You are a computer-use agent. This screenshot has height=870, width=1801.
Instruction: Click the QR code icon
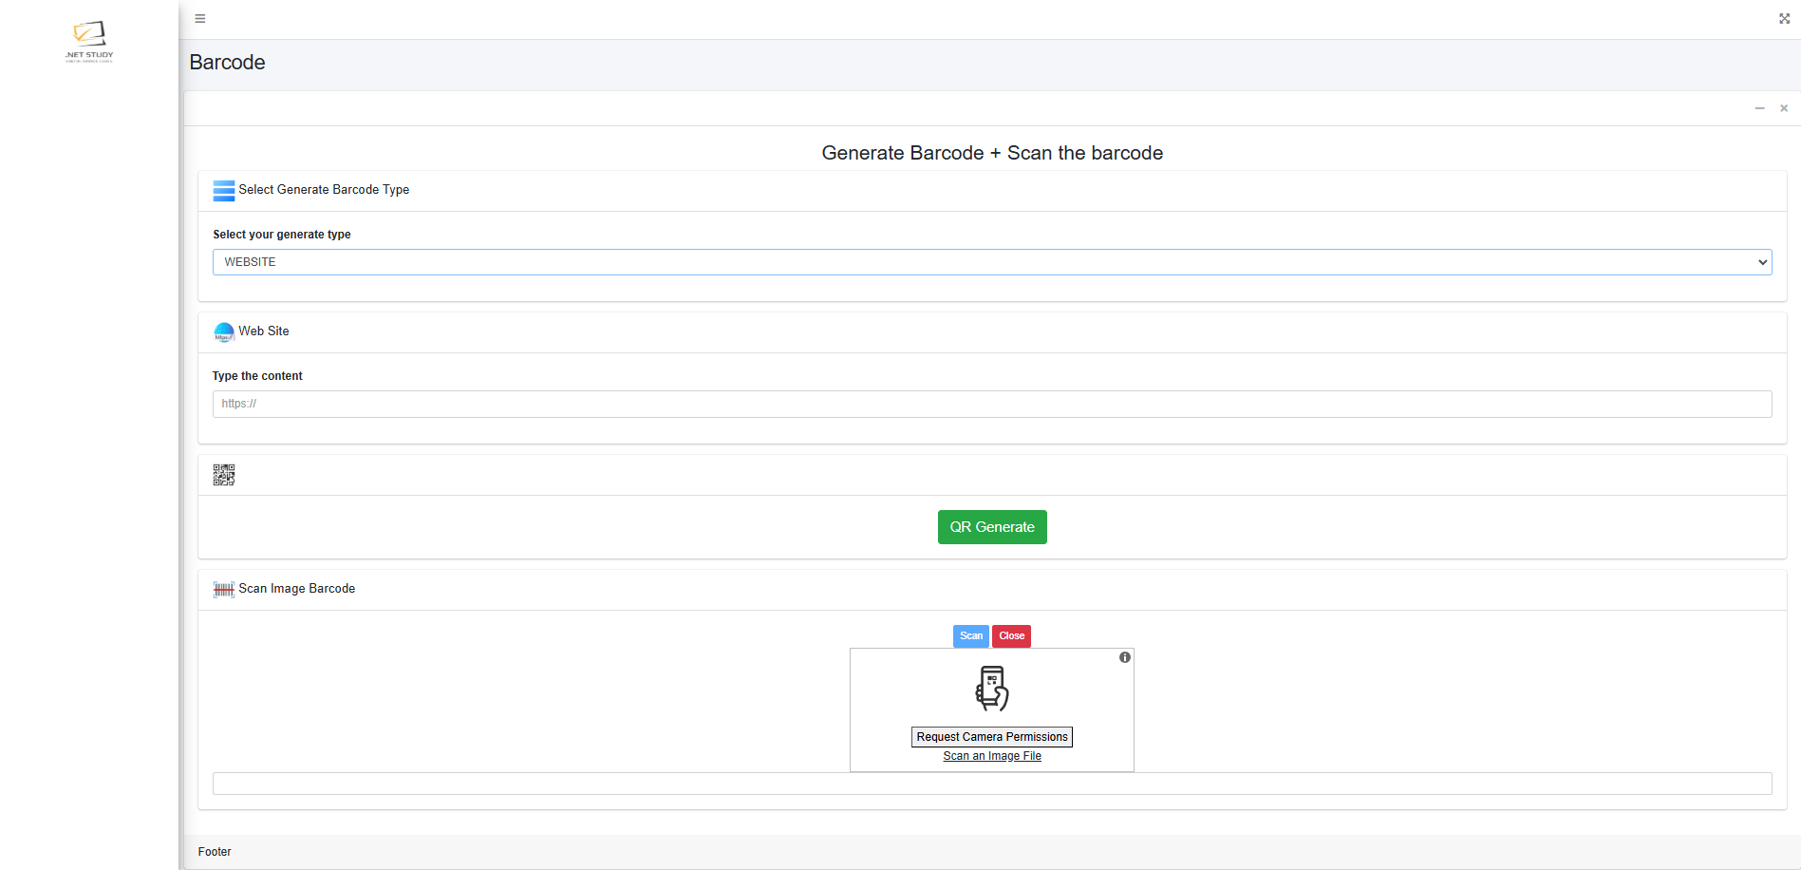[x=224, y=475]
